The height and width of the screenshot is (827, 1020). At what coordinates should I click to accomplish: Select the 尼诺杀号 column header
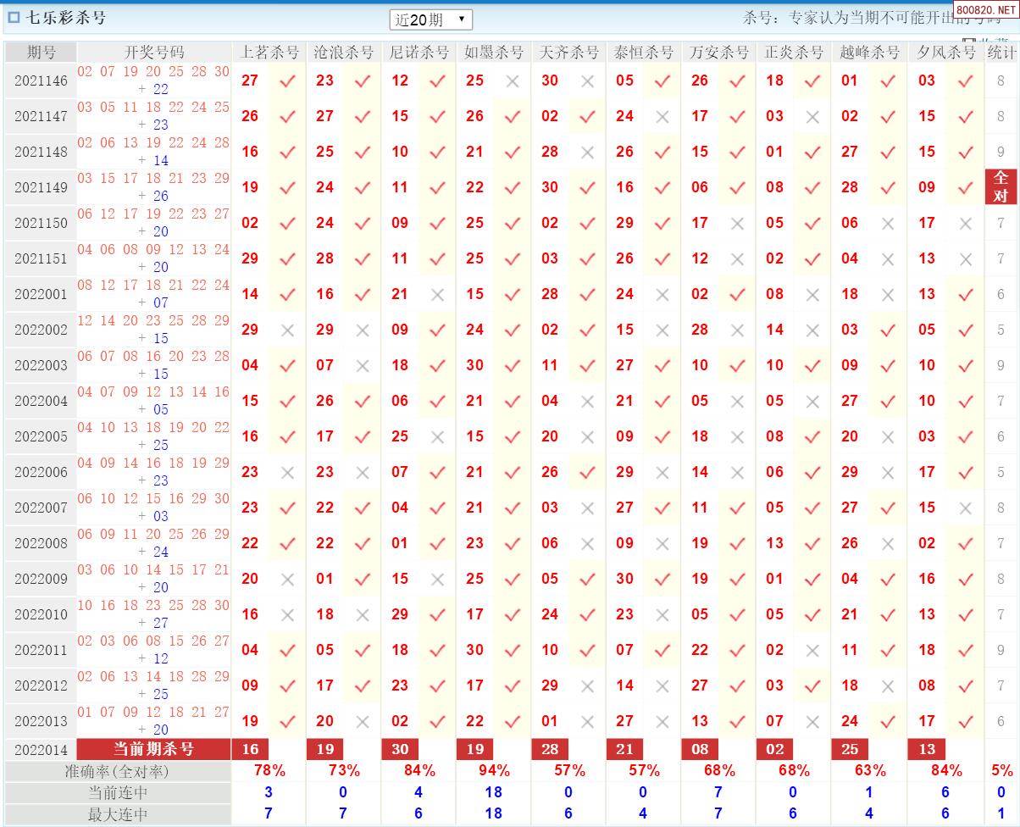[x=419, y=53]
